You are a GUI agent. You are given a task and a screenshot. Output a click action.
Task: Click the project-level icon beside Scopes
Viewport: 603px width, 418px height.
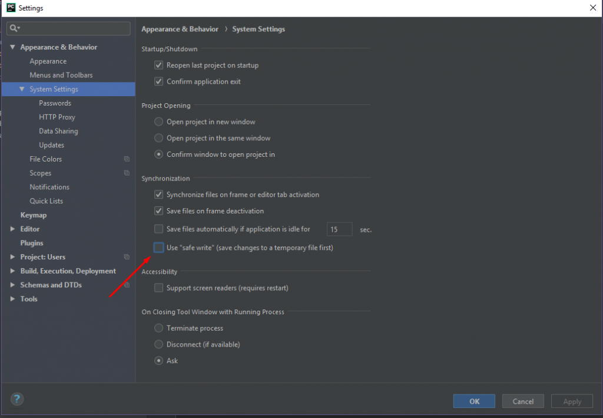pyautogui.click(x=127, y=173)
